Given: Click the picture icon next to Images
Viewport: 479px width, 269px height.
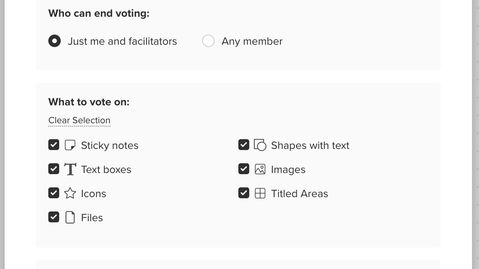Looking at the screenshot, I should tap(260, 169).
